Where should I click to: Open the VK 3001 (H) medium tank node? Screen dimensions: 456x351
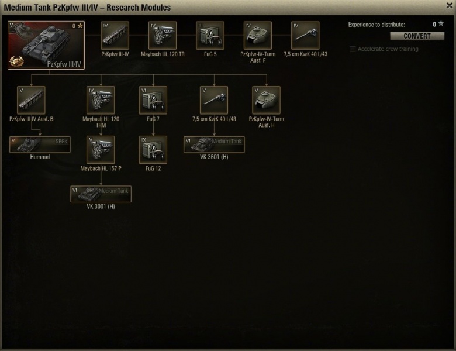pyautogui.click(x=101, y=194)
